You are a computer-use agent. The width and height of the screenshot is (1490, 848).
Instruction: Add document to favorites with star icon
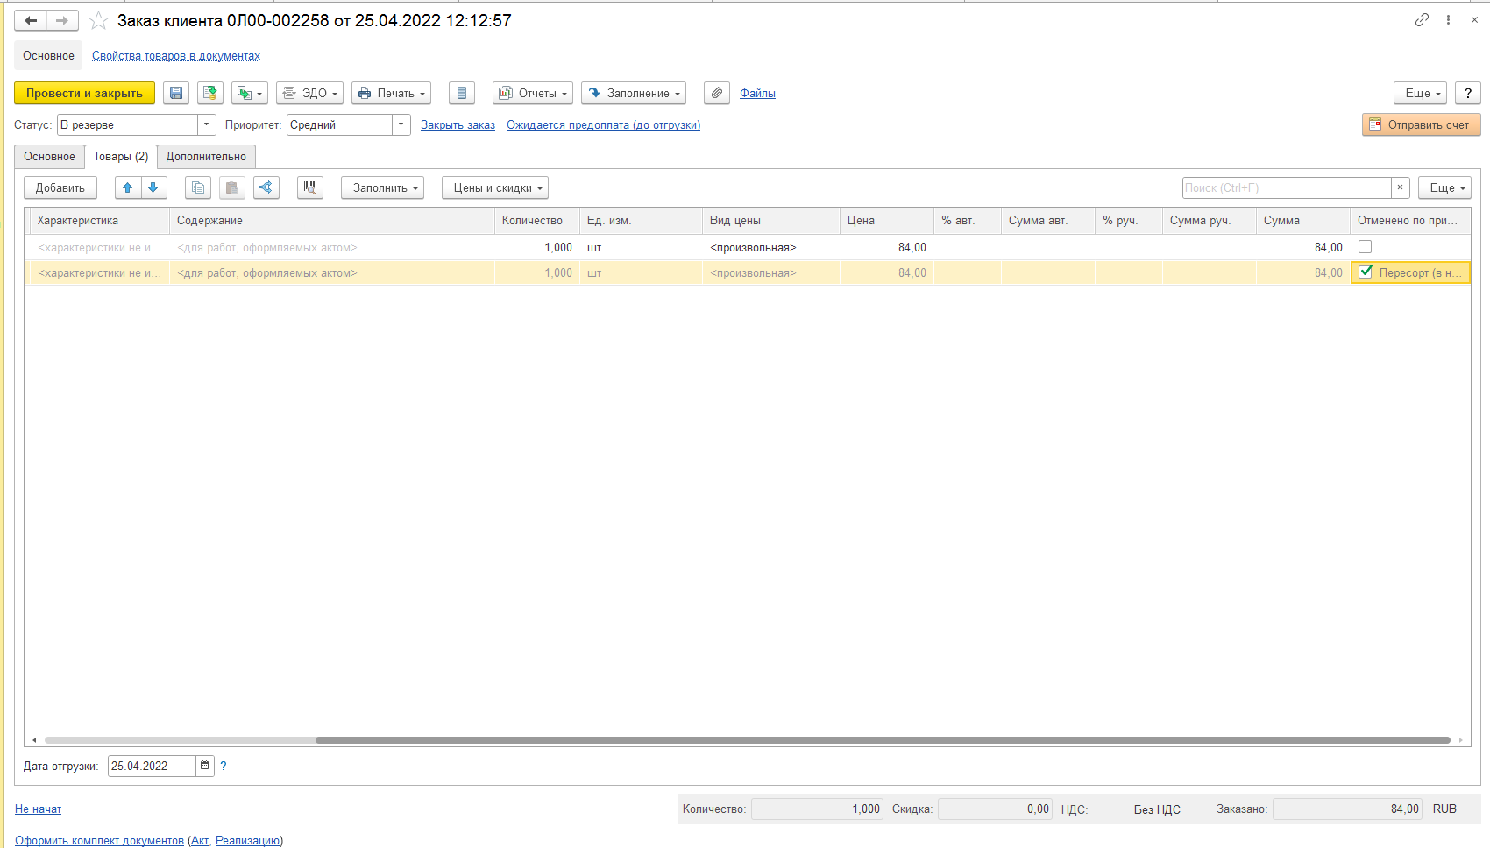click(x=98, y=20)
